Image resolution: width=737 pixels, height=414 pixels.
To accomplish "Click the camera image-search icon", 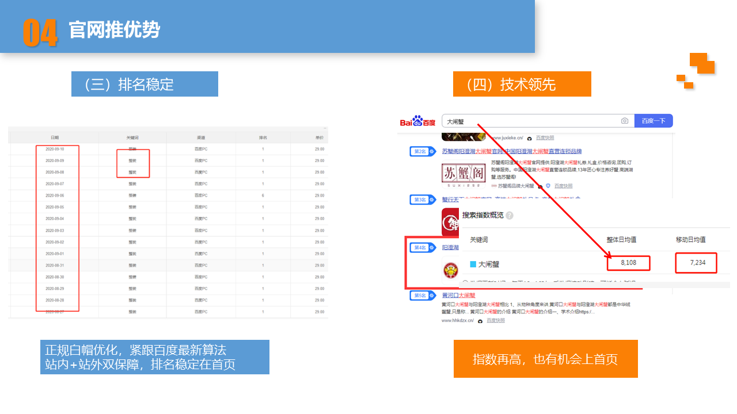I will (x=625, y=121).
